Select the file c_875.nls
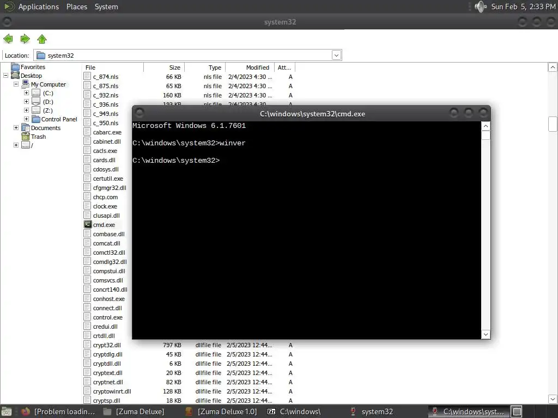 pos(106,86)
